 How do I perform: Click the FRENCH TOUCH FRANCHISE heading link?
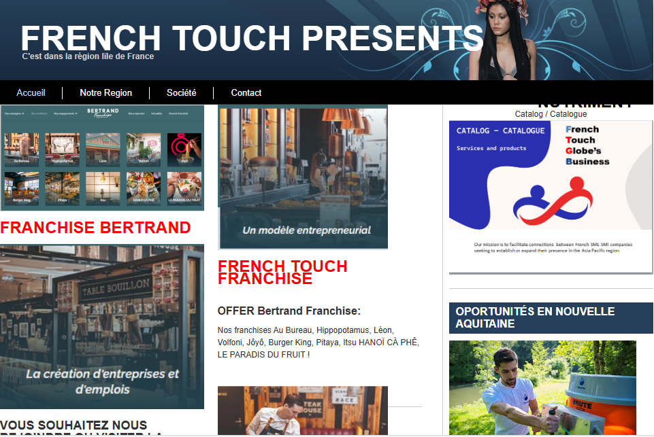282,273
